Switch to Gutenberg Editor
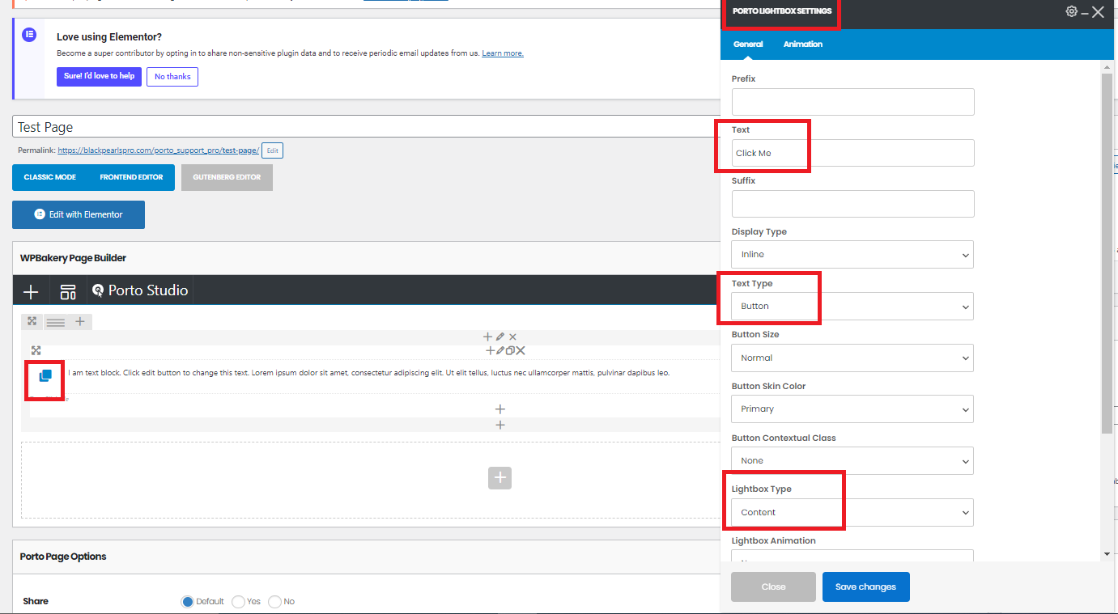This screenshot has width=1118, height=614. (x=227, y=177)
